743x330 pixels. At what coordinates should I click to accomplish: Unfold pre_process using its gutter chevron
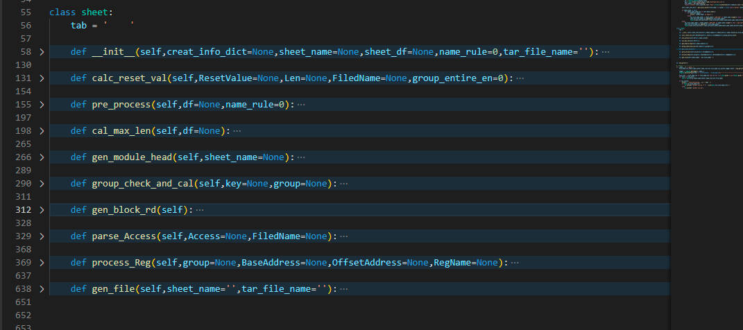[42, 105]
